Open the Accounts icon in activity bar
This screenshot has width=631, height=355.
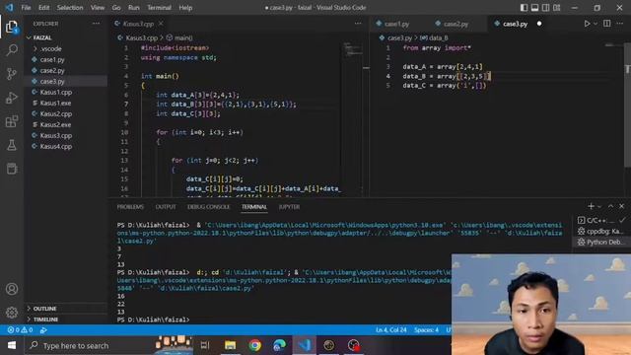pos(12,289)
